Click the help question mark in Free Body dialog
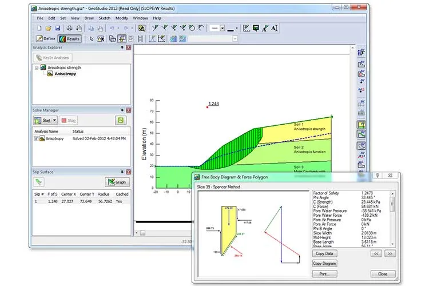Screen dimensions: 429x286 coord(378,176)
